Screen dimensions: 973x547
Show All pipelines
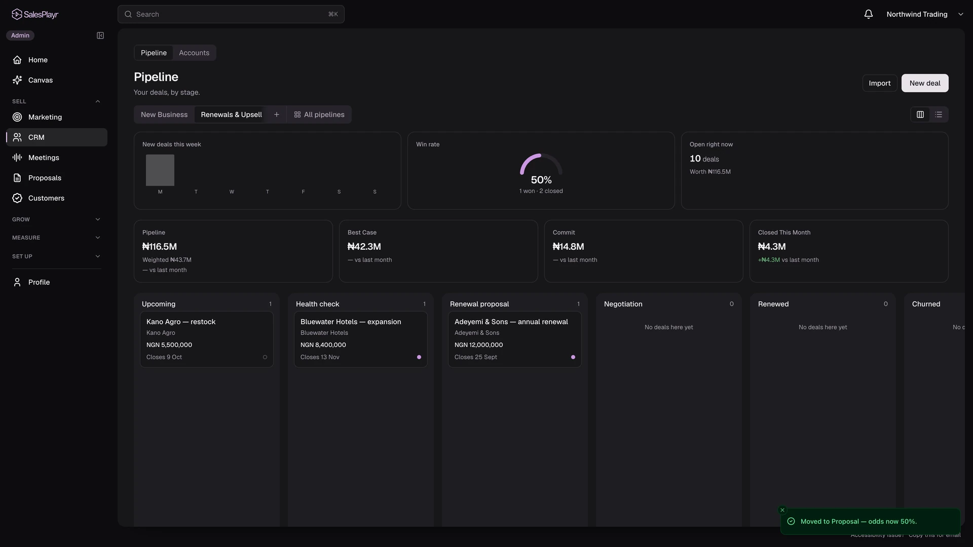[319, 114]
